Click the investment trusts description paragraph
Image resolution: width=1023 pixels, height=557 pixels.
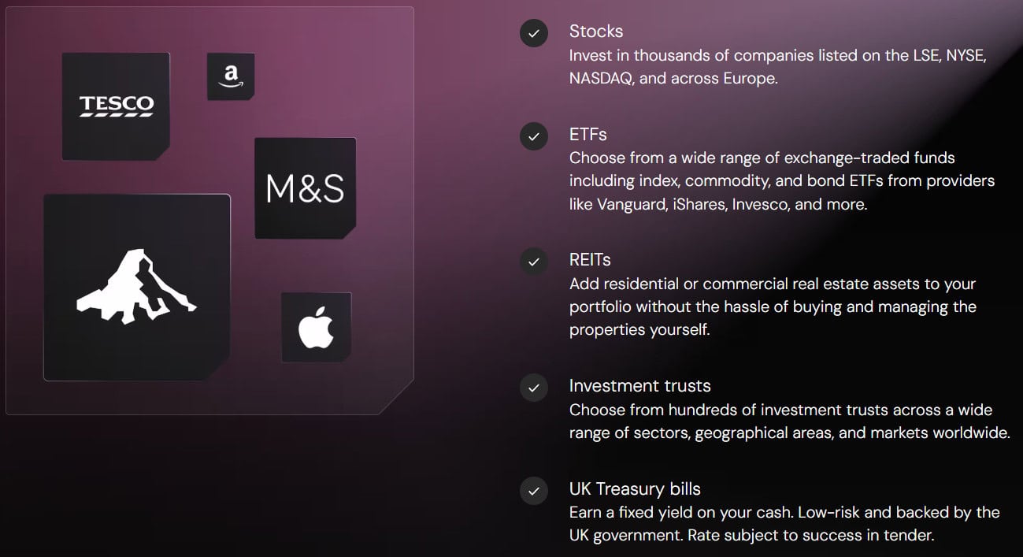[788, 421]
